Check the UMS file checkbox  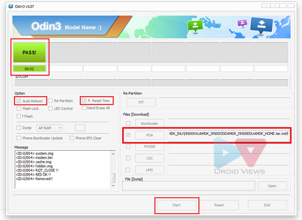click(128, 170)
